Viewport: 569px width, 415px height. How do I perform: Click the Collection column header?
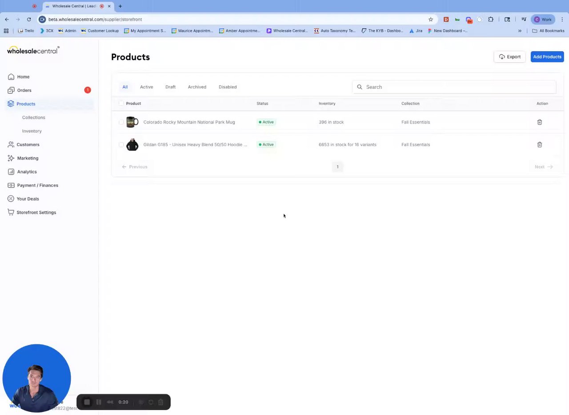410,104
